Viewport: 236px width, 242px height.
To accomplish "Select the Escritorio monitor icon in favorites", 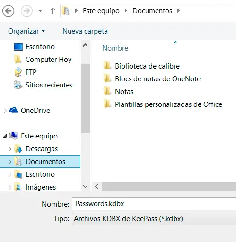I will coord(18,47).
